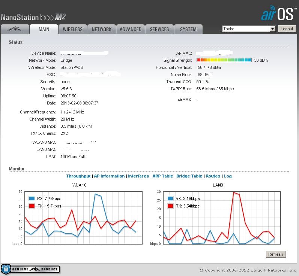Open the SYSTEM tab
Screen dimensions: 299x276
pos(188,29)
